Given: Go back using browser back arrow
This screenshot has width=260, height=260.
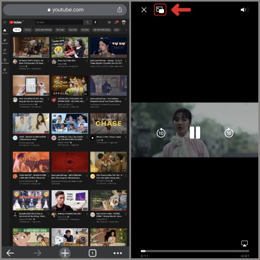Looking at the screenshot, I should [10, 253].
